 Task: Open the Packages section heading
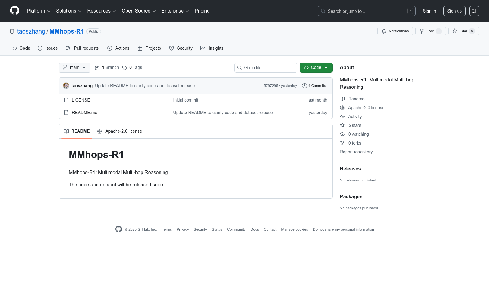tap(351, 196)
